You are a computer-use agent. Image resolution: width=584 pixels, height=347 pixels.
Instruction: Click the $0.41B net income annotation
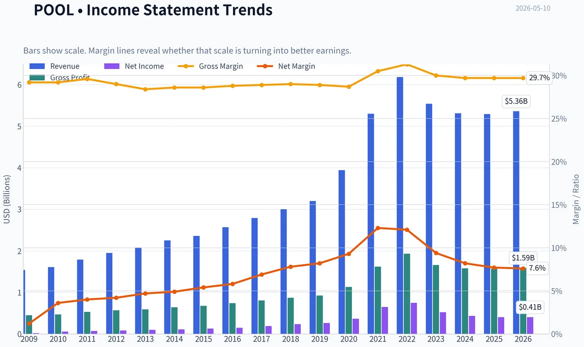coord(530,308)
